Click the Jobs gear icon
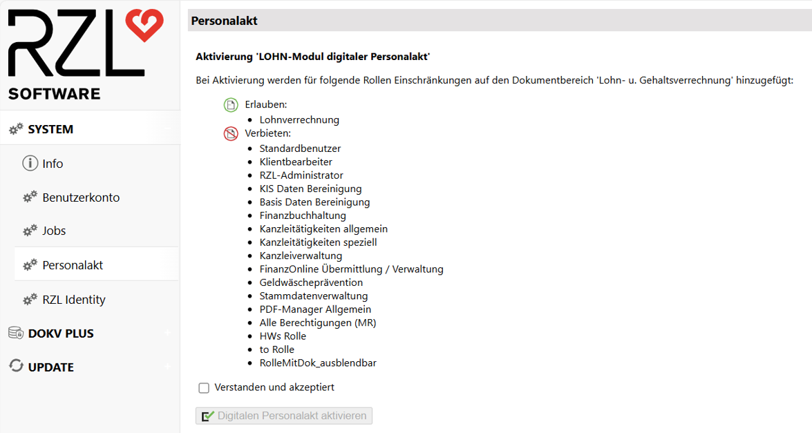This screenshot has width=812, height=433. point(28,230)
